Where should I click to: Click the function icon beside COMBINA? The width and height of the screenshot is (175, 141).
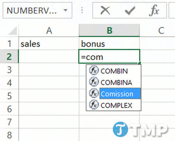(x=94, y=82)
